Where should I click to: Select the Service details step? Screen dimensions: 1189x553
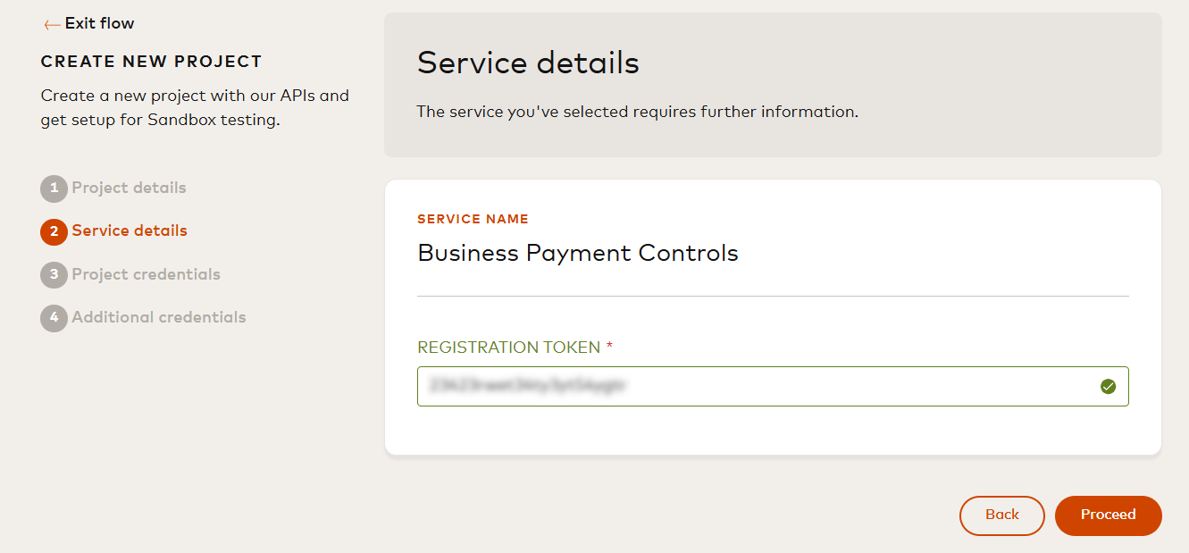click(130, 230)
